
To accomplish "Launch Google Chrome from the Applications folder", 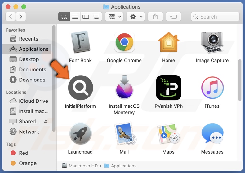I will pos(124,42).
